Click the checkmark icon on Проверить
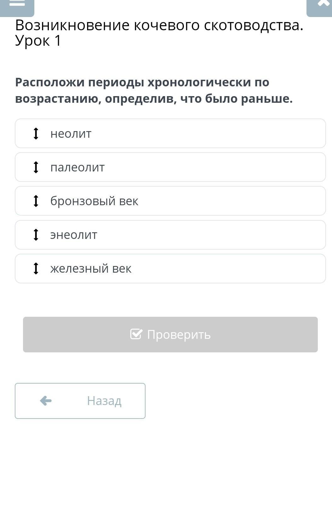Screen dimensions: 332x515 point(136,334)
